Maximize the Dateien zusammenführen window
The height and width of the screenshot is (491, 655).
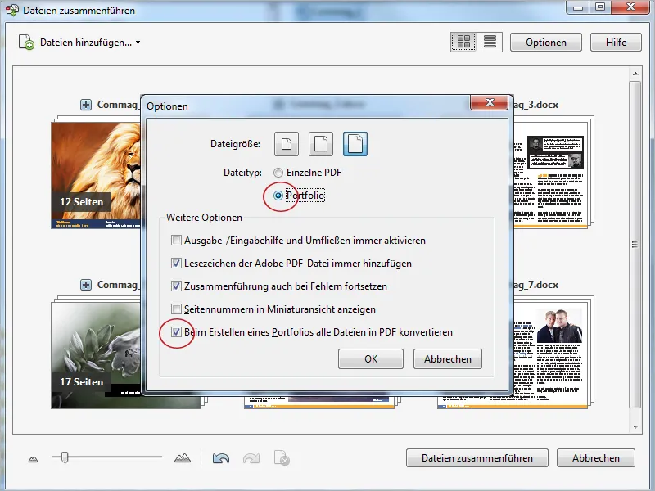coord(601,7)
